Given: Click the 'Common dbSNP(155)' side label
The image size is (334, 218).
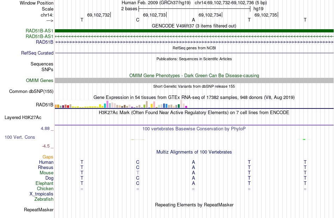Looking at the screenshot, I should click(x=31, y=92).
